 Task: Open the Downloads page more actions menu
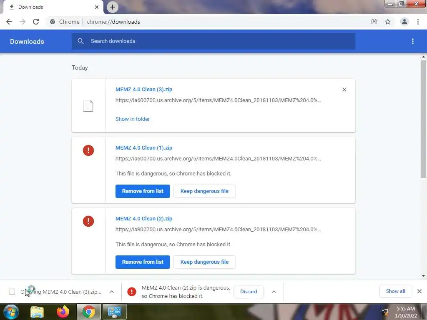(413, 41)
